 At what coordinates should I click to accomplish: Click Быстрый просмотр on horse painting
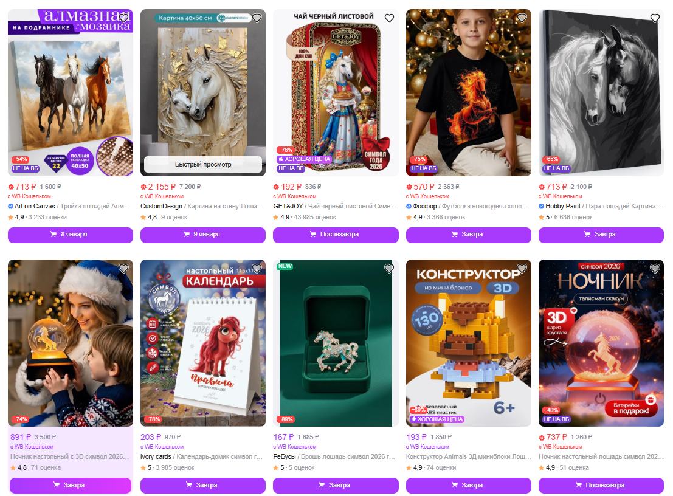tap(203, 164)
